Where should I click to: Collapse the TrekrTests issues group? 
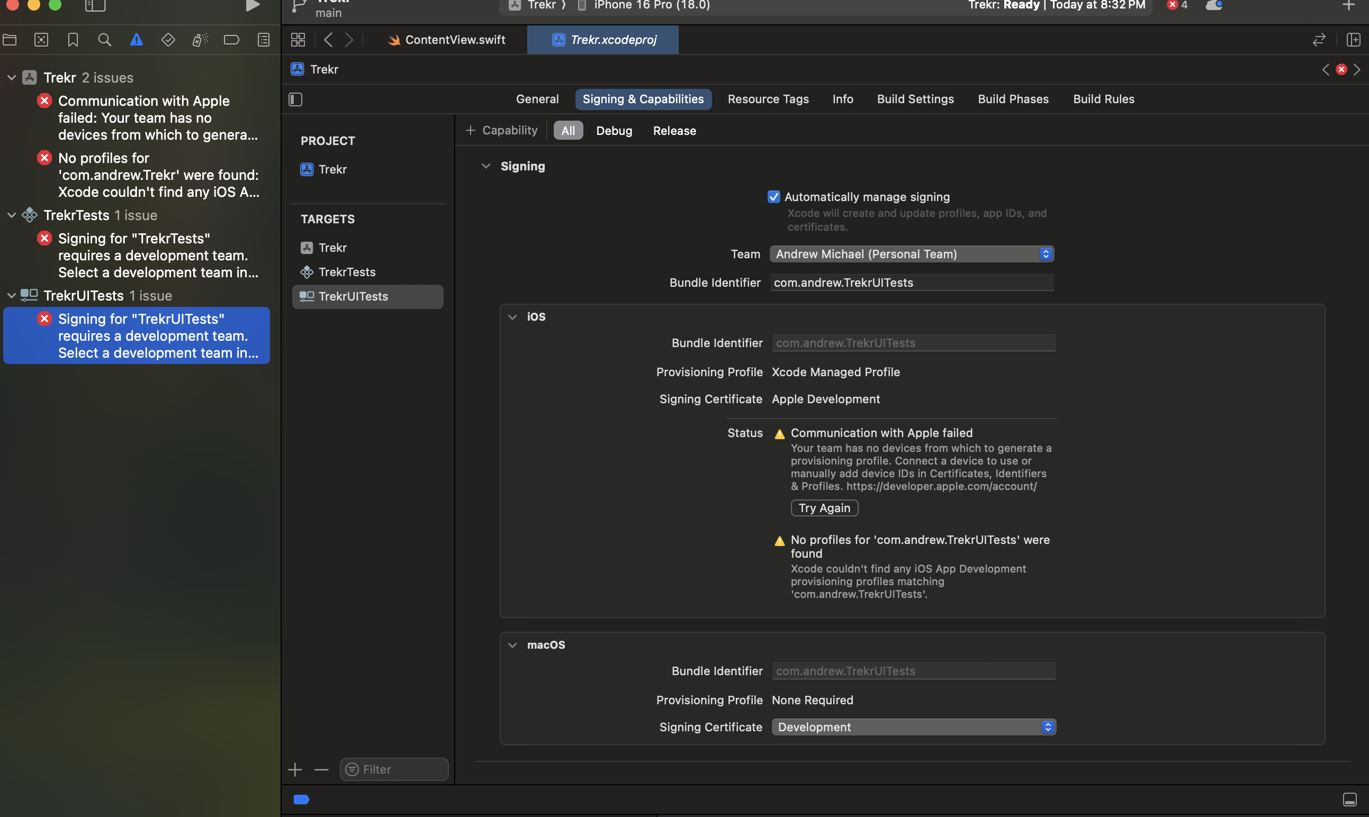[11, 215]
